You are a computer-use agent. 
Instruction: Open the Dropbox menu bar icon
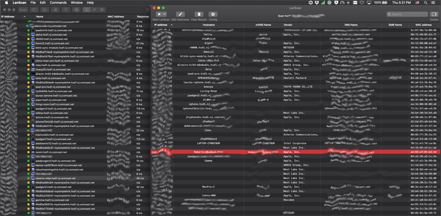point(317,3)
